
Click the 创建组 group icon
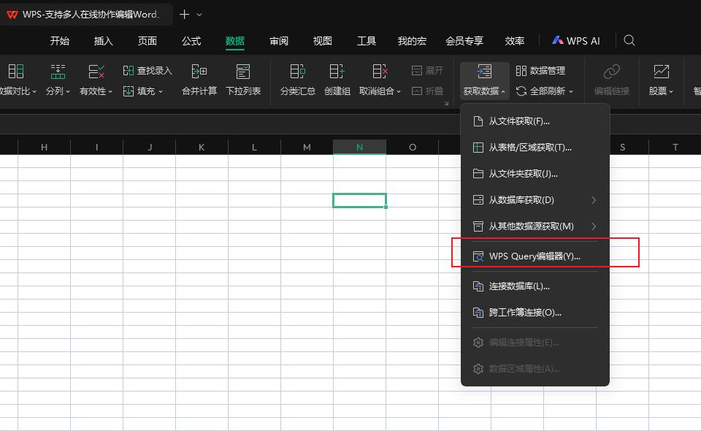[337, 72]
